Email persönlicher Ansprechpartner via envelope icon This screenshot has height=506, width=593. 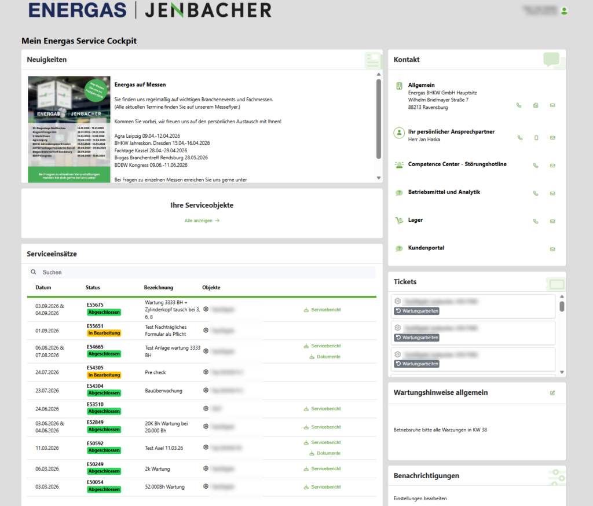(x=552, y=138)
